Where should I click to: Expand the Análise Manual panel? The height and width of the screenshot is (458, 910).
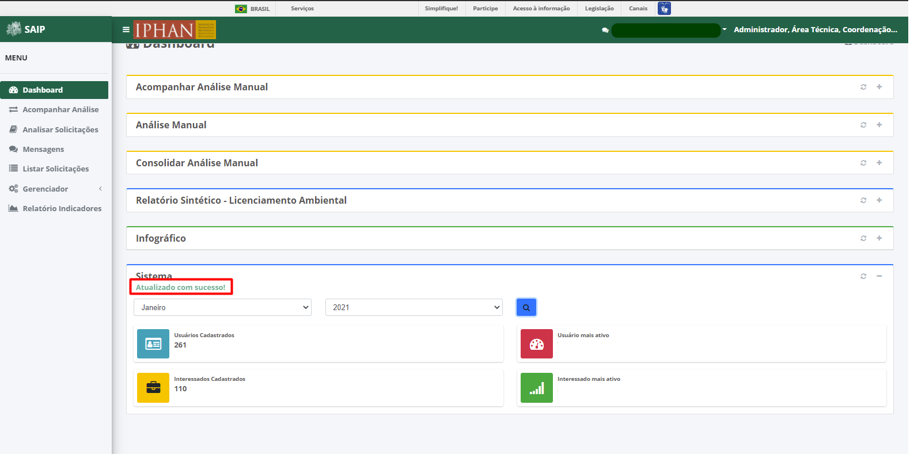tap(881, 125)
